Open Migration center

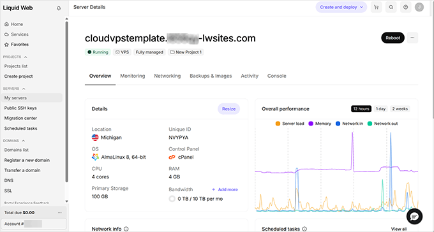(20, 119)
